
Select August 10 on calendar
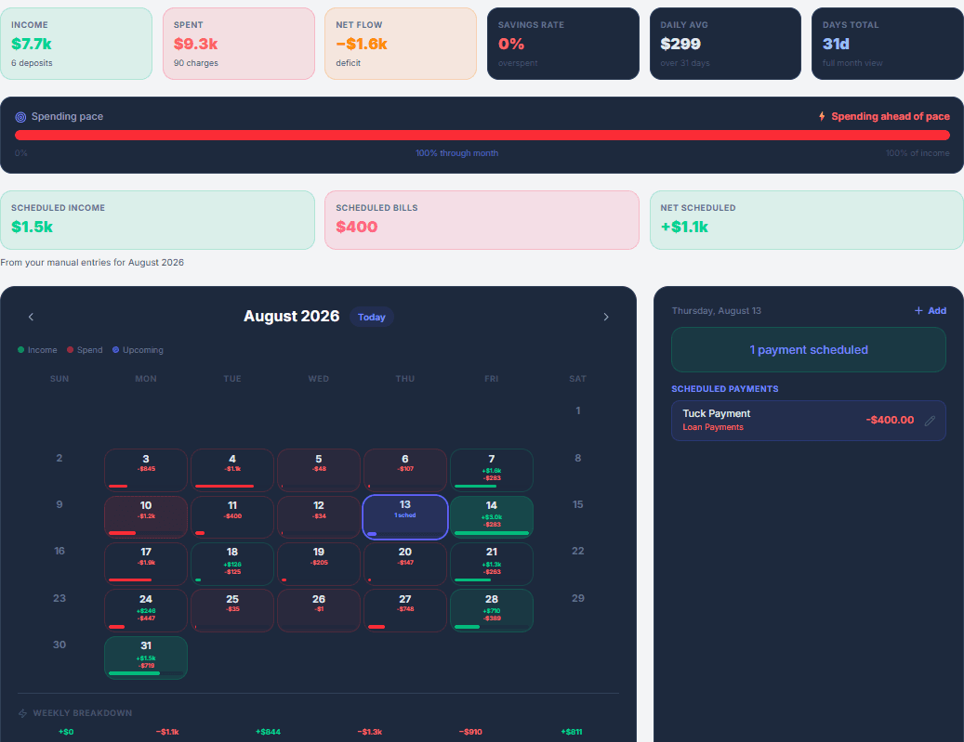point(146,517)
